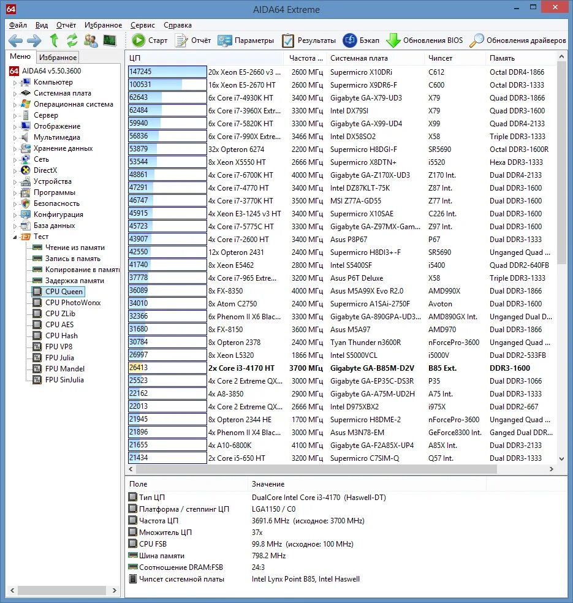Expand the Хранение данных node

pos(15,148)
